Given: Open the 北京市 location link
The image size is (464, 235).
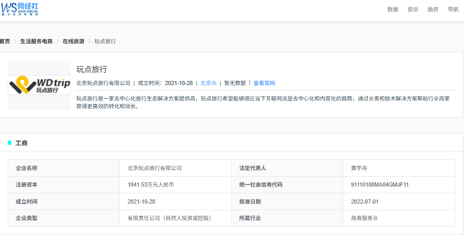Looking at the screenshot, I should click(x=208, y=83).
